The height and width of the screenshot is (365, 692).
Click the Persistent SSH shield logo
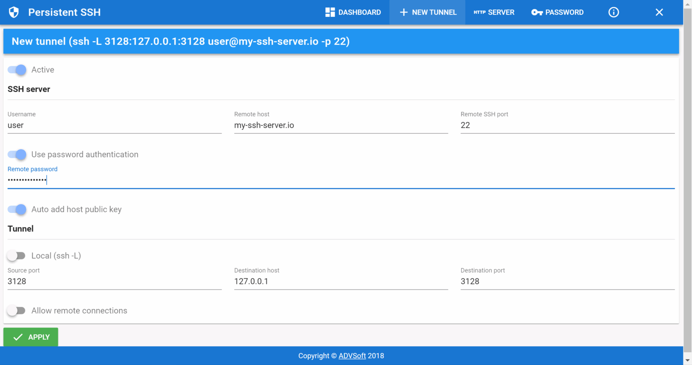[14, 12]
